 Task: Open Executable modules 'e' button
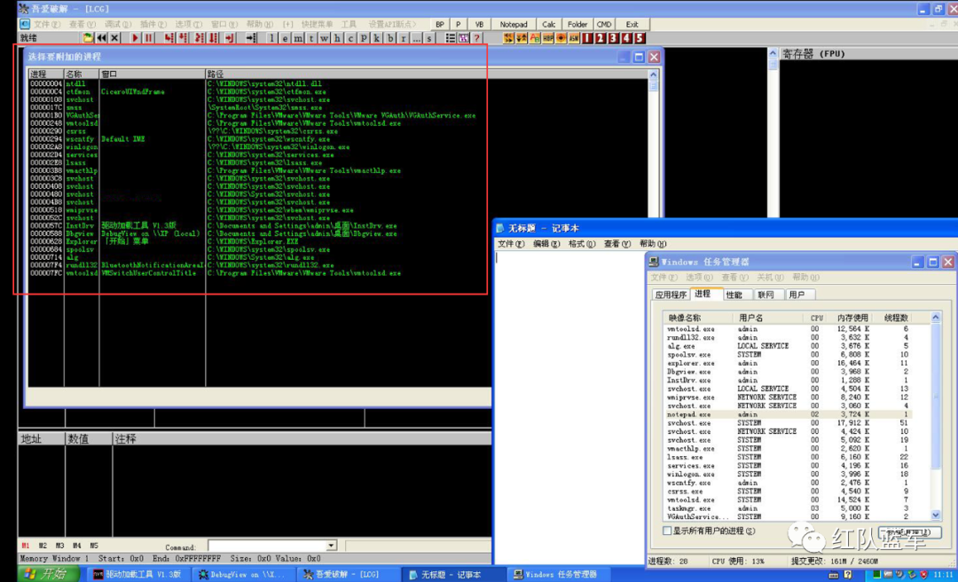(285, 38)
